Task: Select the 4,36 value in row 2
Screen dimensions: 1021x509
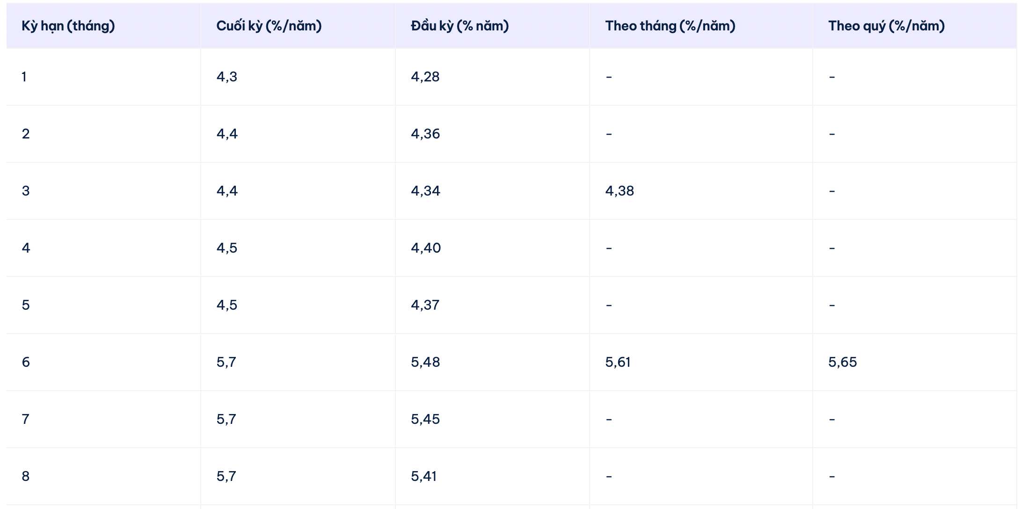Action: 425,134
